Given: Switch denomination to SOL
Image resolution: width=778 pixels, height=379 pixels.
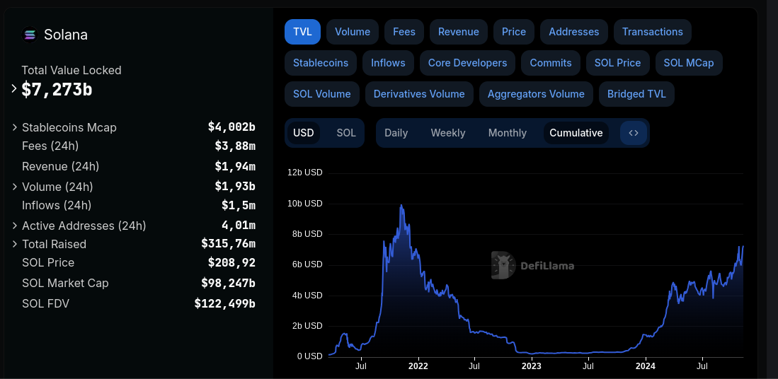Looking at the screenshot, I should (x=346, y=133).
